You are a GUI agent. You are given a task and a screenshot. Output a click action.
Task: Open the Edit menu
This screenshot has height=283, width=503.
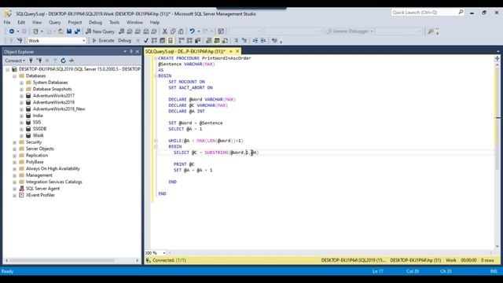point(21,22)
